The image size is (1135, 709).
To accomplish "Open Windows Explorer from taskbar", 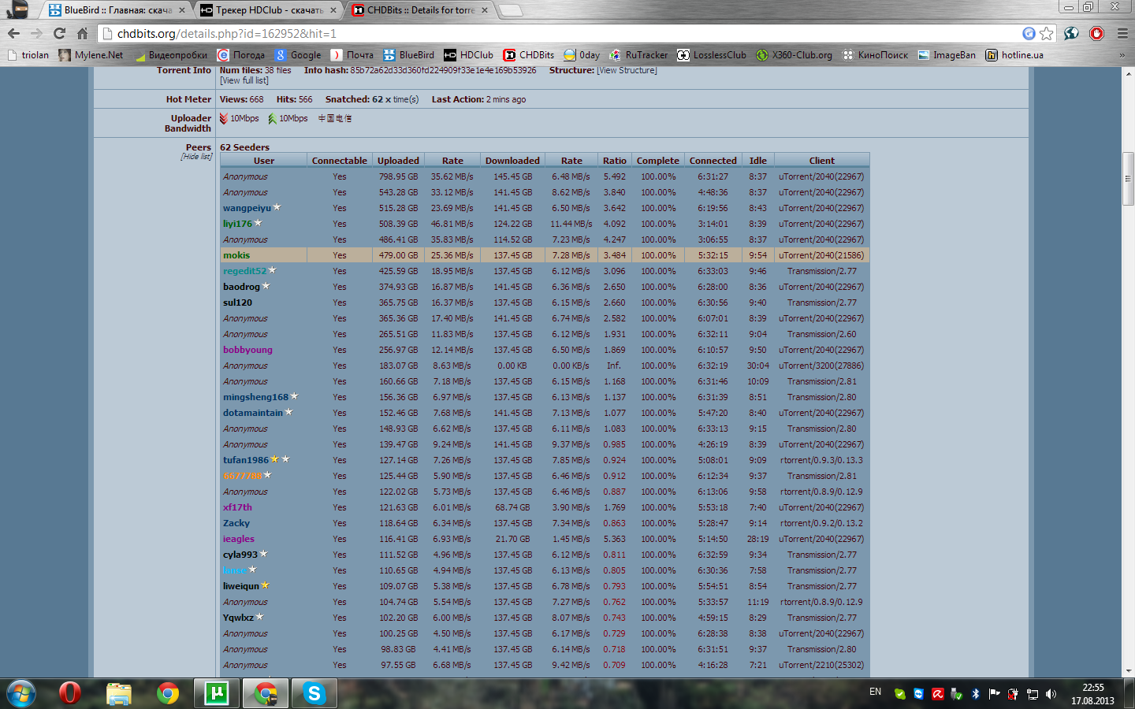I will (x=118, y=693).
